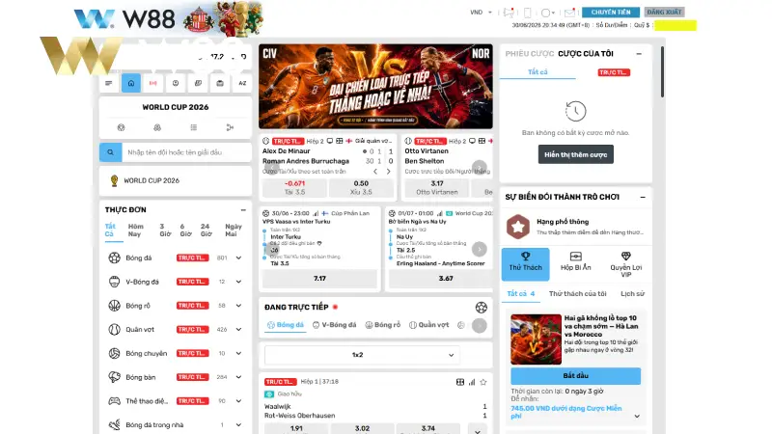Click the CIV vs NOR promo banner
This screenshot has height=434, width=772.
tap(375, 87)
